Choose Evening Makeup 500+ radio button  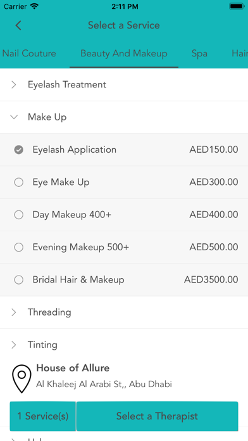pos(19,248)
